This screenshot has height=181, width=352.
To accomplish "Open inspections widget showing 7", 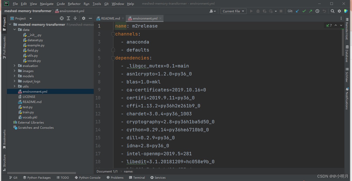I will pyautogui.click(x=329, y=25).
